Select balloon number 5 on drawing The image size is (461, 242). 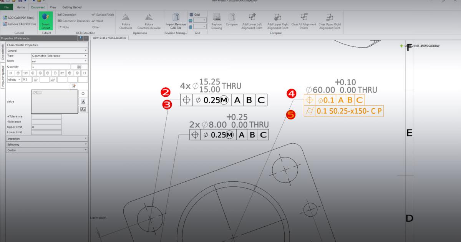coord(291,114)
